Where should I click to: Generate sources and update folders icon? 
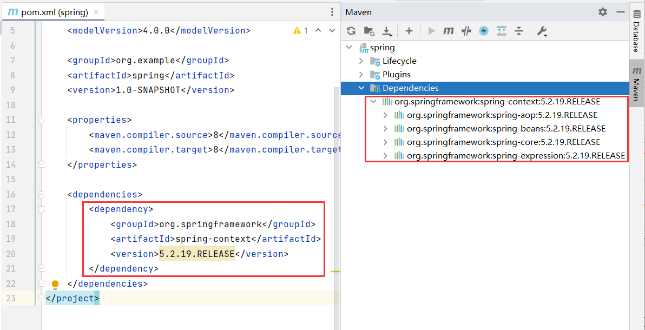[x=368, y=31]
